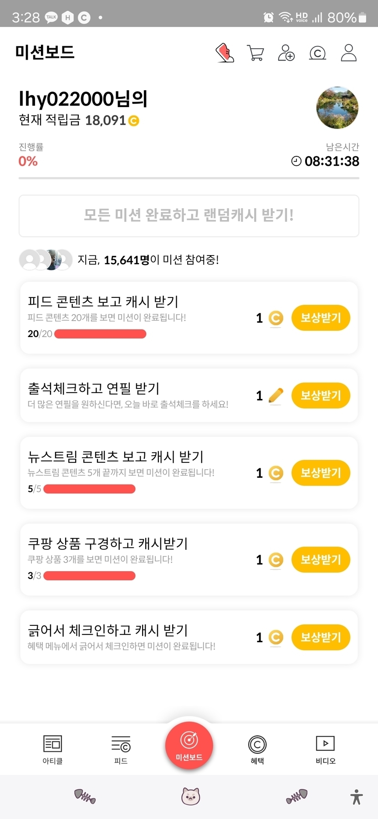Claim reward for 출석체크 pencil mission

pos(321,395)
